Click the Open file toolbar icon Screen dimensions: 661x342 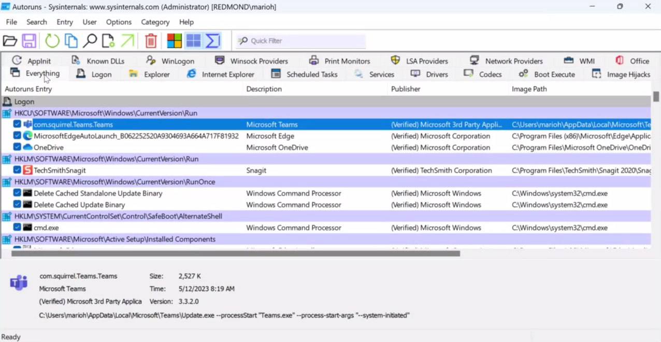[x=10, y=40]
